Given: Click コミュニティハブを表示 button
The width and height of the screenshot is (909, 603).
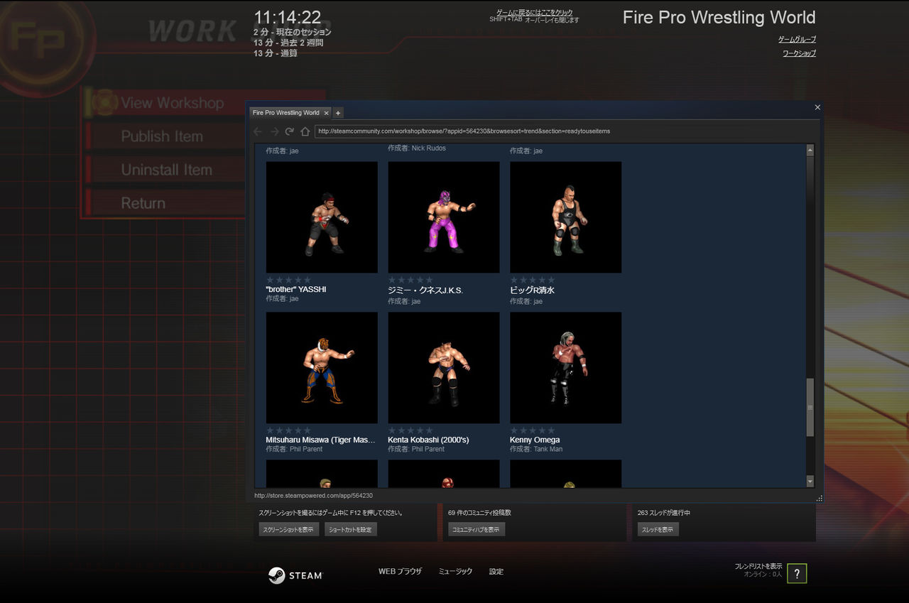Looking at the screenshot, I should coord(477,529).
